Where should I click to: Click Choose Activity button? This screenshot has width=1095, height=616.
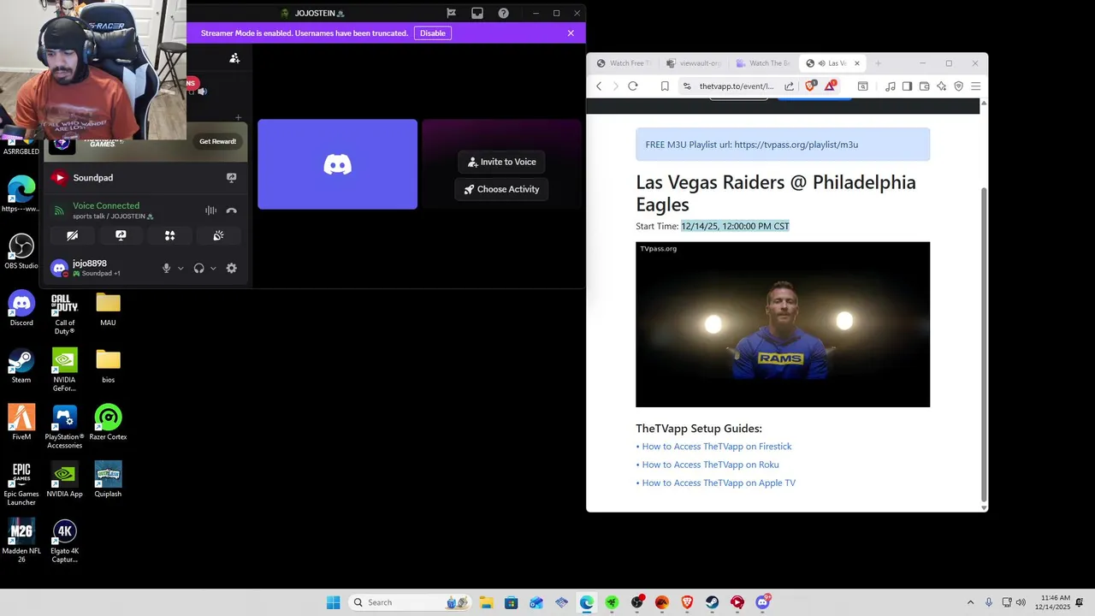tap(501, 189)
